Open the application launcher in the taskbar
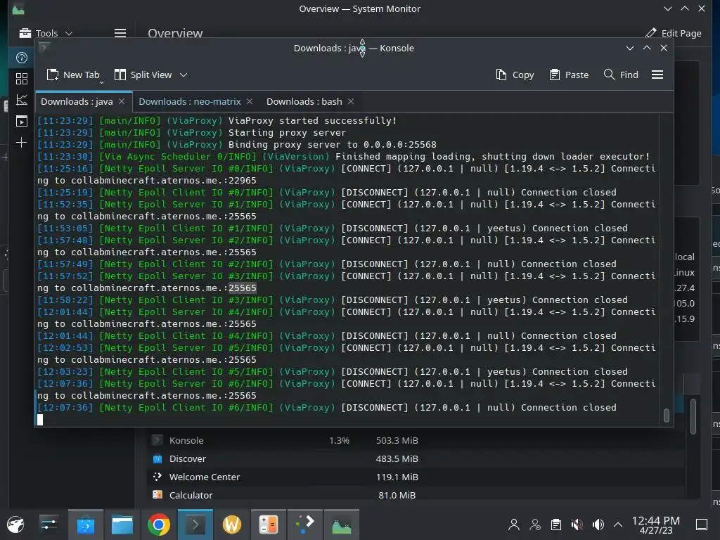This screenshot has height=540, width=720. tap(15, 525)
